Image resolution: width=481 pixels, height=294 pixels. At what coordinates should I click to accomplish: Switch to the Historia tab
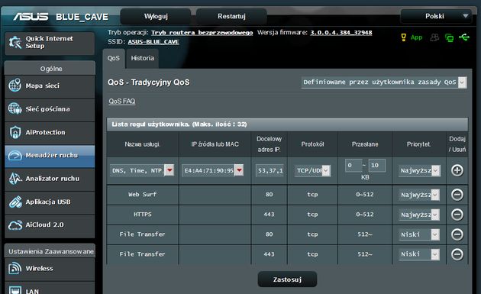(142, 58)
